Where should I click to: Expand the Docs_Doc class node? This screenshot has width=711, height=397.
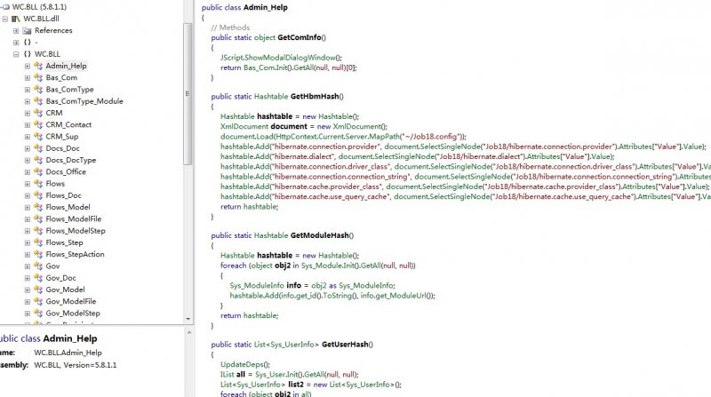(x=28, y=148)
